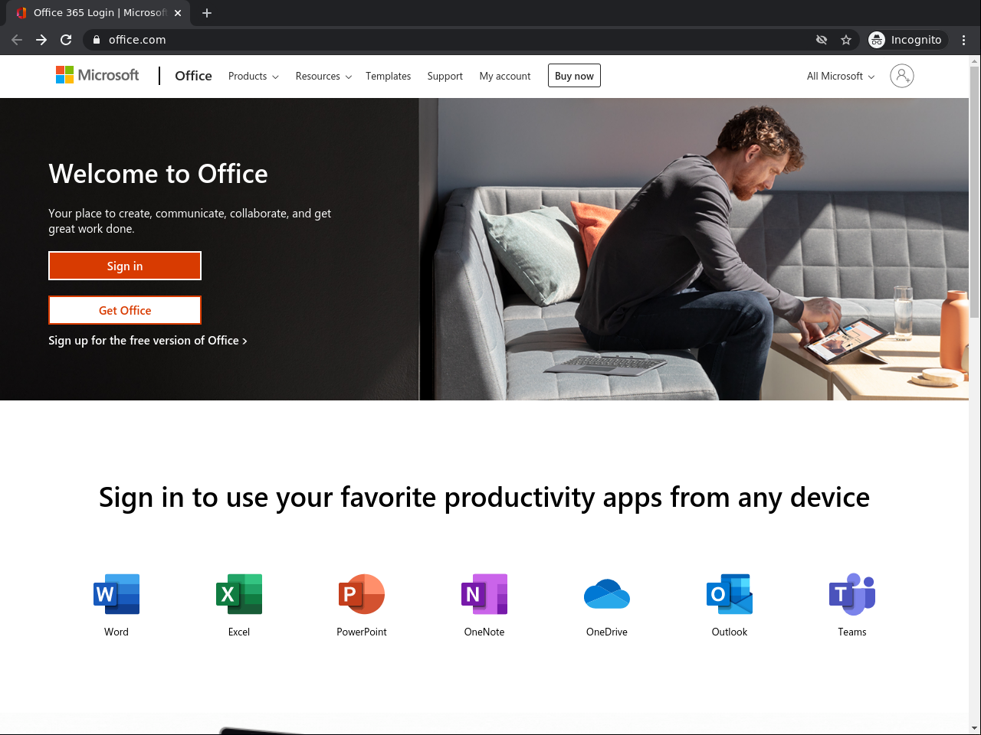This screenshot has height=735, width=981.
Task: Expand the Resources dropdown menu
Action: coord(323,76)
